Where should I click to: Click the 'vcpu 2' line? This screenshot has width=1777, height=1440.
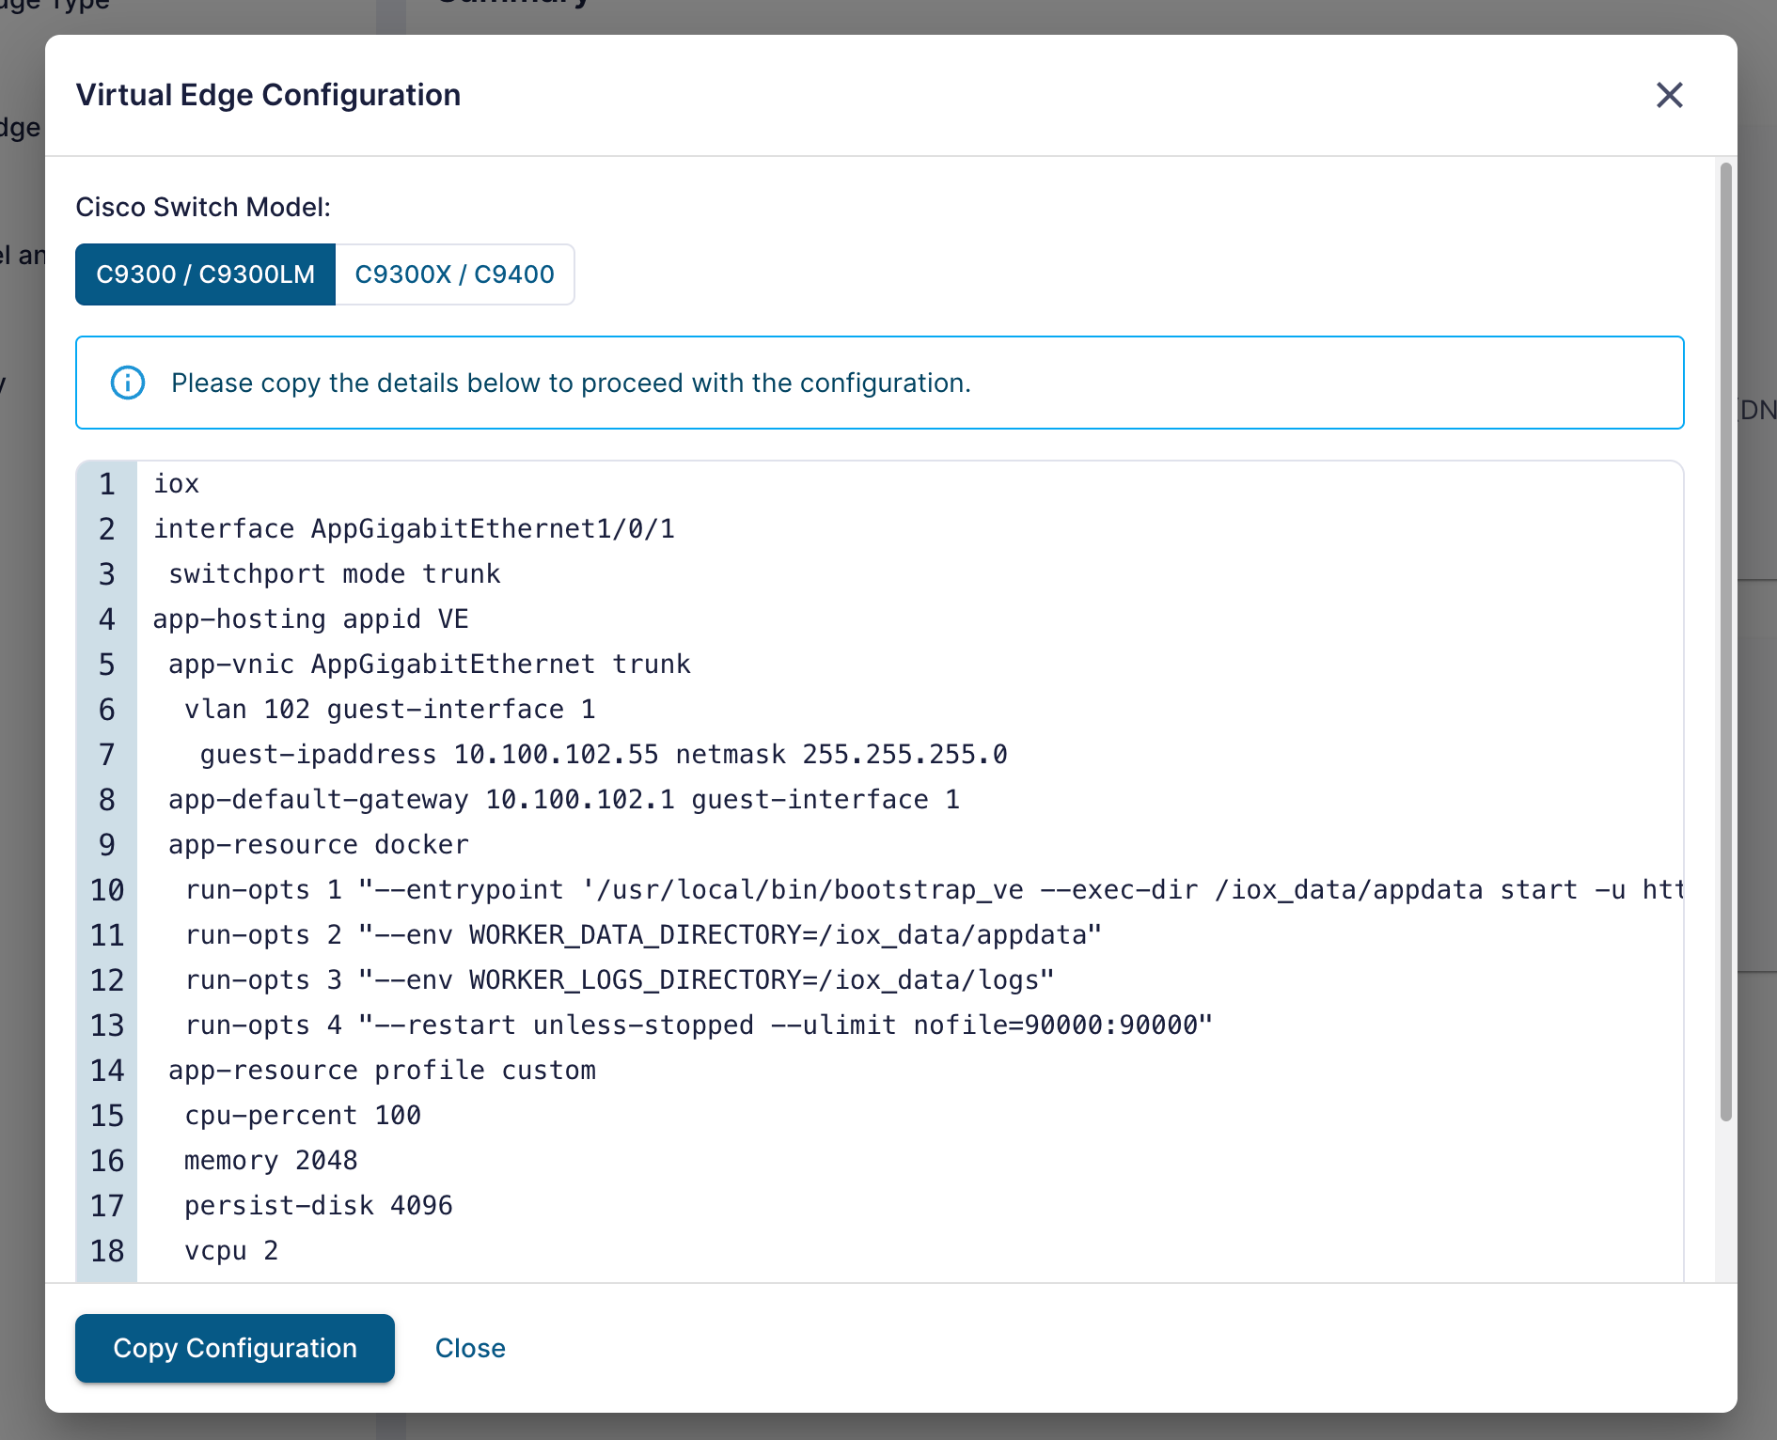click(x=231, y=1251)
